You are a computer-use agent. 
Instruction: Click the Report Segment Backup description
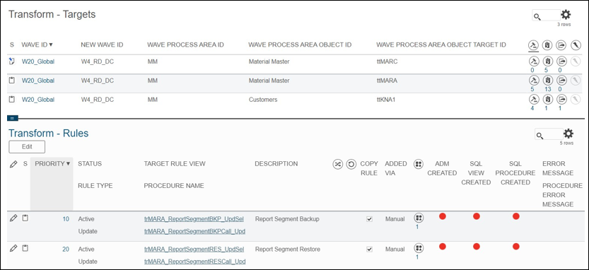coord(287,219)
